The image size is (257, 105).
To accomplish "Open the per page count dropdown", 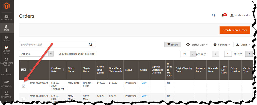I will 188,54.
